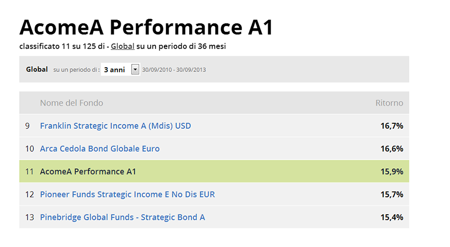Click the 16,7% return value
Image resolution: width=450 pixels, height=247 pixels.
click(392, 126)
